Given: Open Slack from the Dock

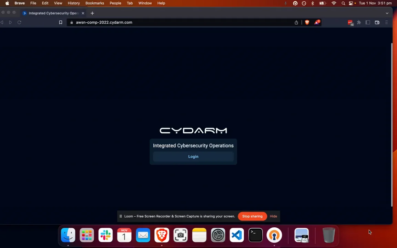Looking at the screenshot, I should [105, 235].
